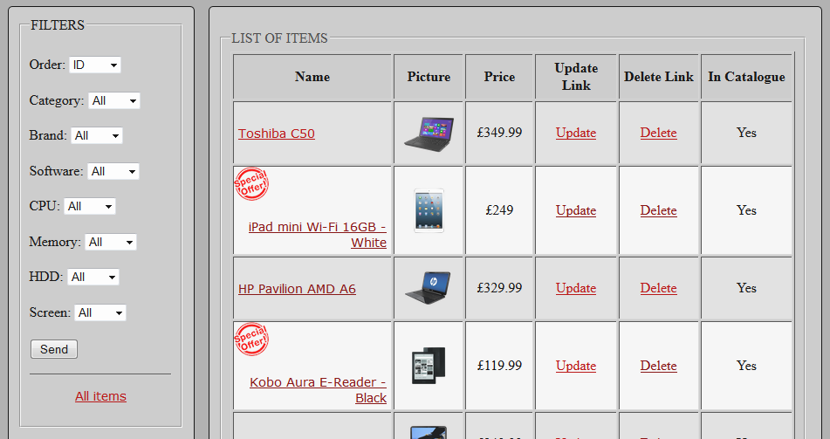Open the All items link
830x439 pixels.
point(100,396)
